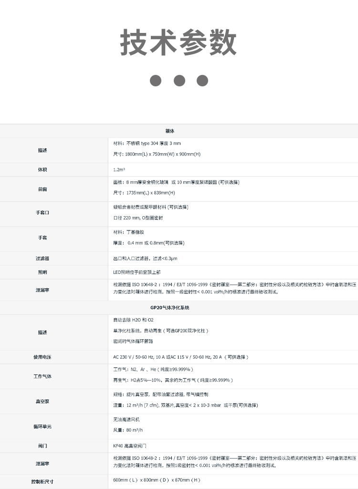
Task: Click the 1.2m³ volume value
Action: 119,169
